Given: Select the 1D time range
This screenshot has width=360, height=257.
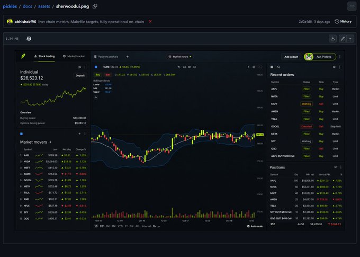Looking at the screenshot, I should (96, 226).
